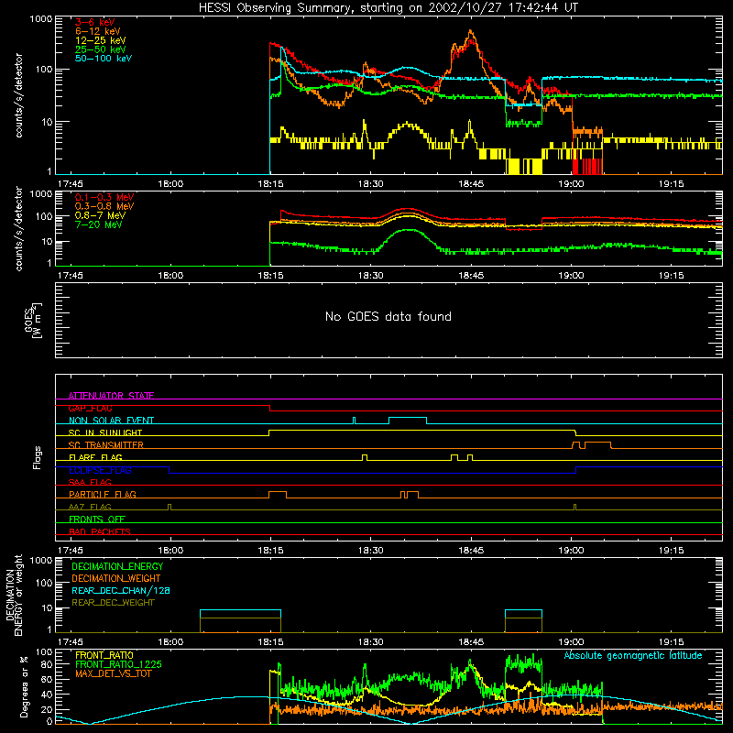
Task: Select the ECLIPSE_FLAG label
Action: click(x=100, y=470)
